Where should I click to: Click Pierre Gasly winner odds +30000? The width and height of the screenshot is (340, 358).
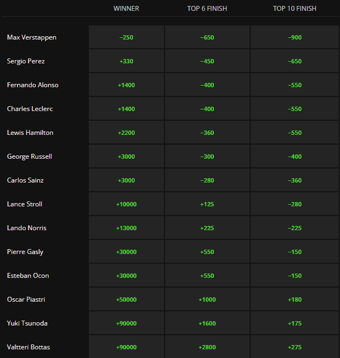[x=126, y=252]
